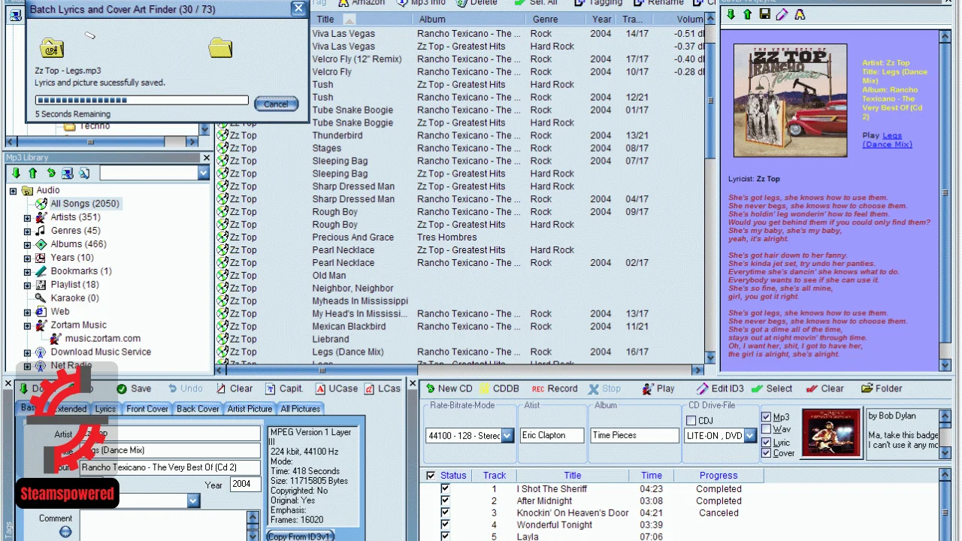Expand the Artists (351) tree node

[28, 218]
